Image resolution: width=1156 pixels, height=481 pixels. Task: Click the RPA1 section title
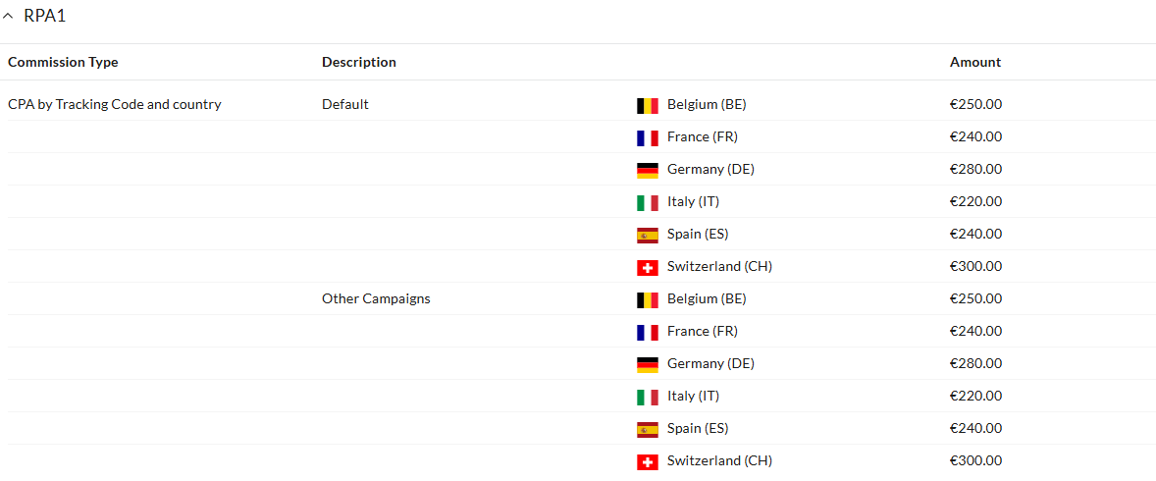(x=45, y=16)
